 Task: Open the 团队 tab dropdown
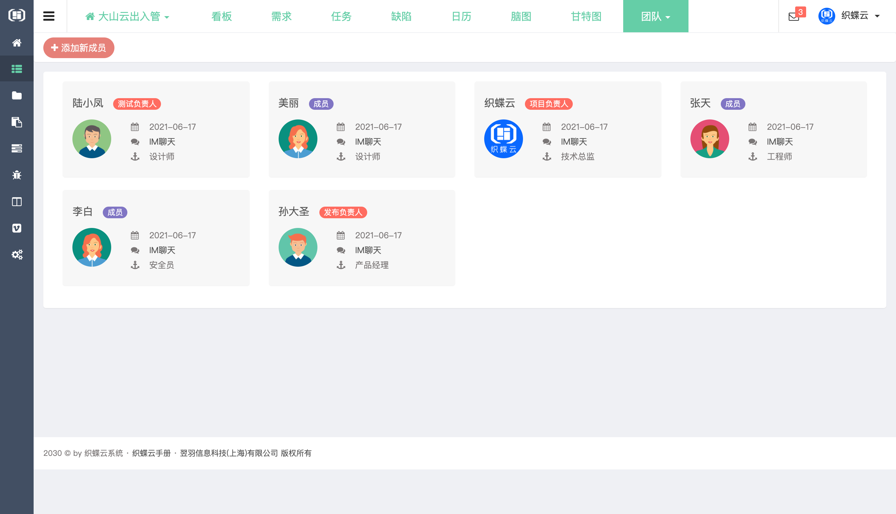656,16
